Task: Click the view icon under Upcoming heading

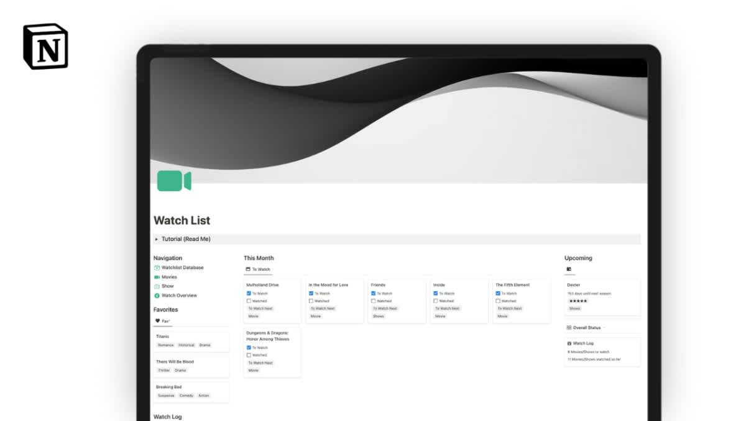Action: pyautogui.click(x=569, y=269)
